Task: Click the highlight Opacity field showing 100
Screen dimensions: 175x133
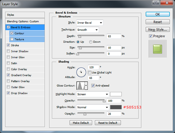Action: tap(114, 101)
